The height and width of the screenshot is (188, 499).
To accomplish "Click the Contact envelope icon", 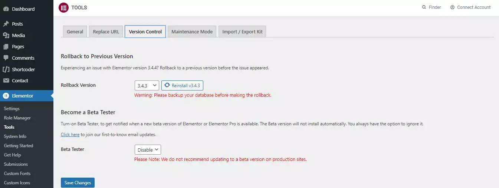I will [6, 80].
